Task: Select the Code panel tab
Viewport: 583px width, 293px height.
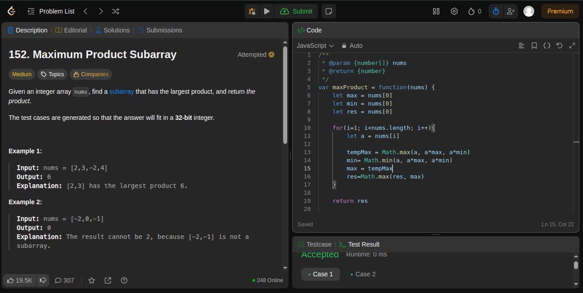Action: (x=309, y=30)
